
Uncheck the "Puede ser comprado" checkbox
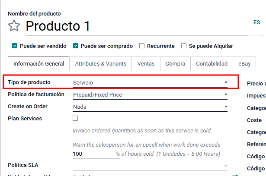click(75, 46)
